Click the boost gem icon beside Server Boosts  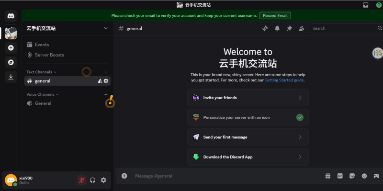[30, 55]
